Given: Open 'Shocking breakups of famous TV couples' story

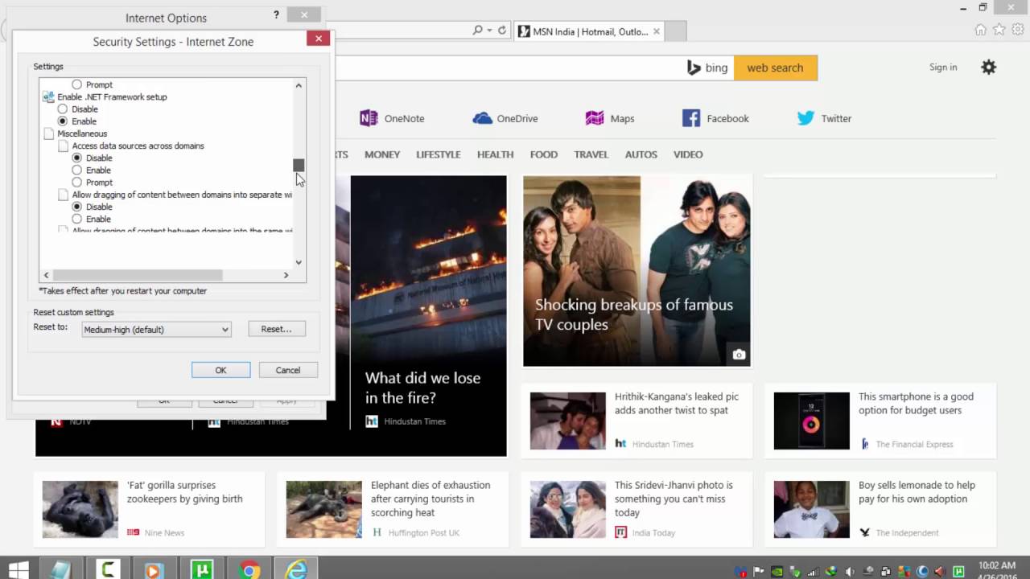Looking at the screenshot, I should (x=634, y=314).
